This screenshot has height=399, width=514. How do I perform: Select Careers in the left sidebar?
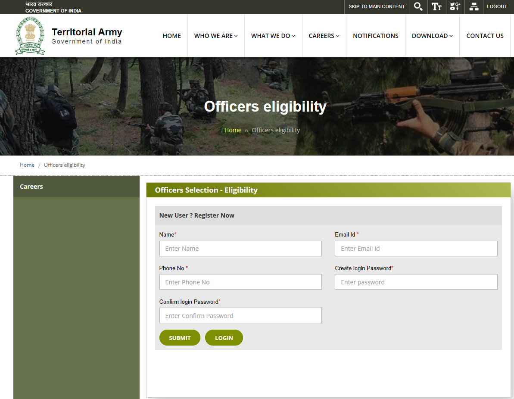coord(31,187)
